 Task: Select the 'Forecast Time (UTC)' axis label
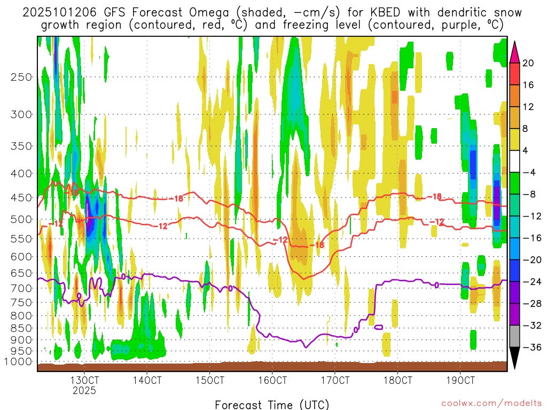click(272, 405)
